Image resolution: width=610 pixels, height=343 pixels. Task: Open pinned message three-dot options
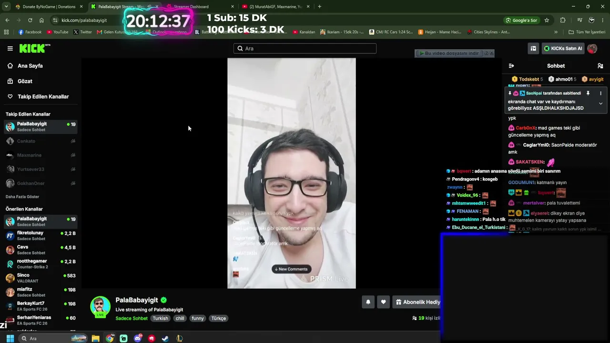click(600, 93)
